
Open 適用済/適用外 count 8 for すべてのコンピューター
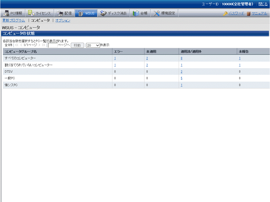(x=182, y=58)
